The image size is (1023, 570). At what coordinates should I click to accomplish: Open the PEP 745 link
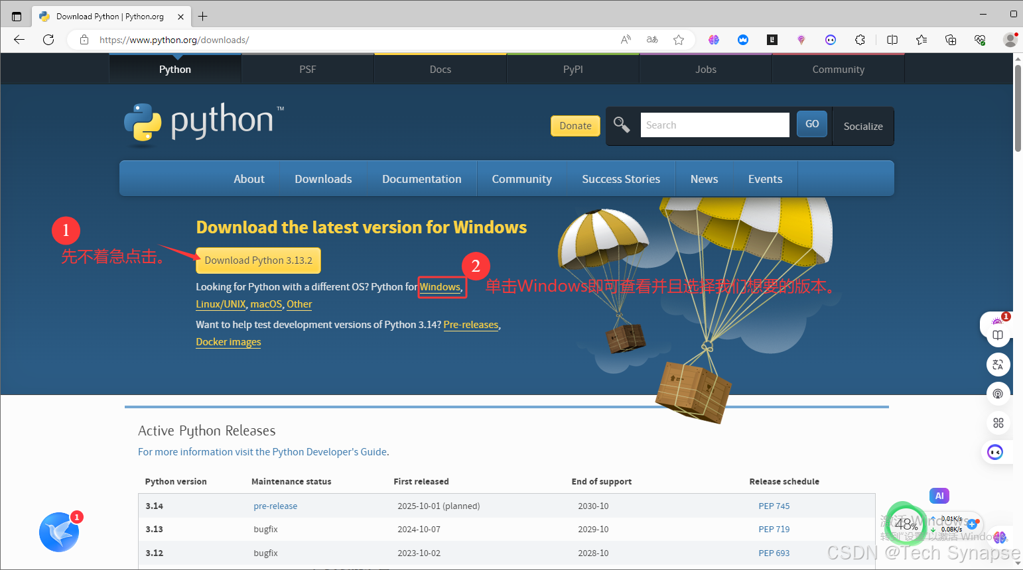[x=774, y=506]
